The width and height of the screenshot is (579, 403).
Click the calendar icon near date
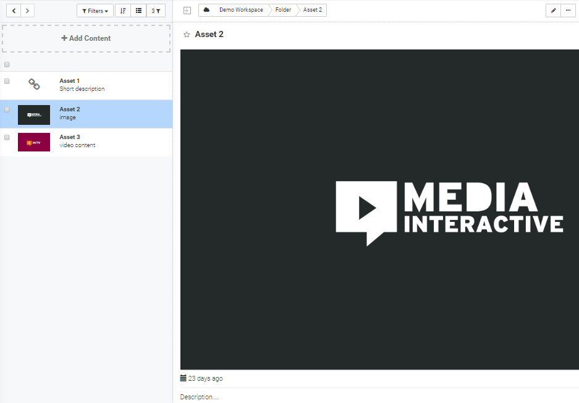[x=183, y=378]
